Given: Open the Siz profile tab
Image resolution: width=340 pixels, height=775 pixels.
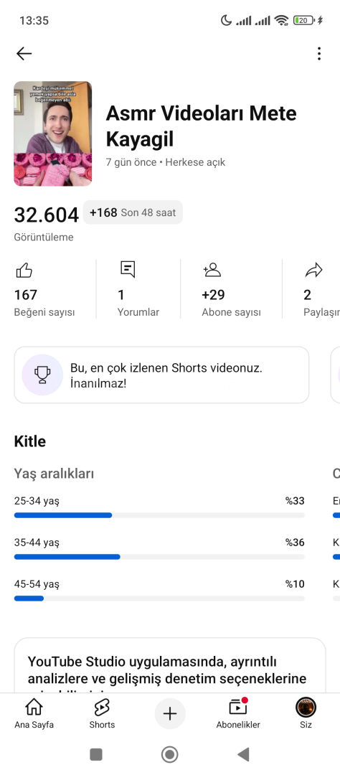Looking at the screenshot, I should 306,714.
